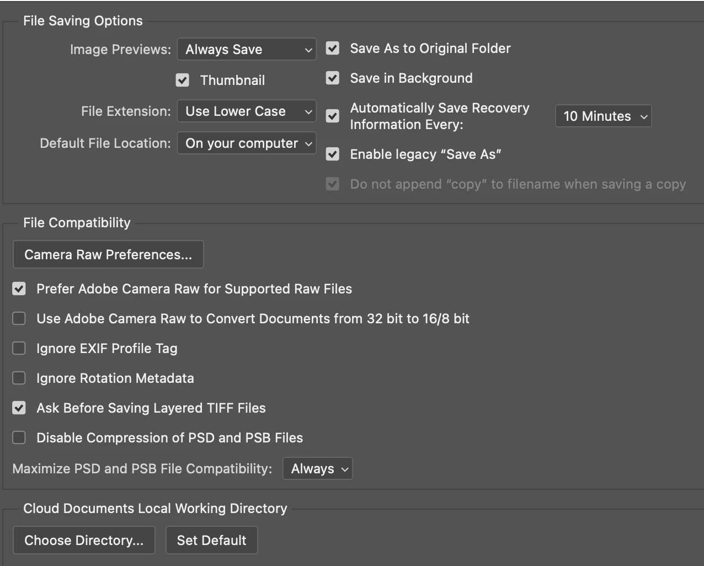The width and height of the screenshot is (704, 566).
Task: Change the 10 Minutes recovery interval dropdown
Action: (x=603, y=116)
